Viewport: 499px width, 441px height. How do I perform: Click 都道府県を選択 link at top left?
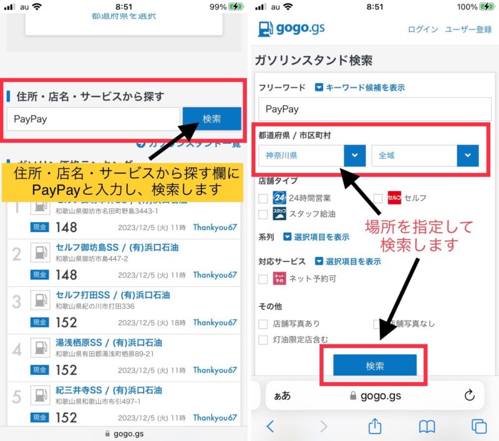[x=124, y=16]
